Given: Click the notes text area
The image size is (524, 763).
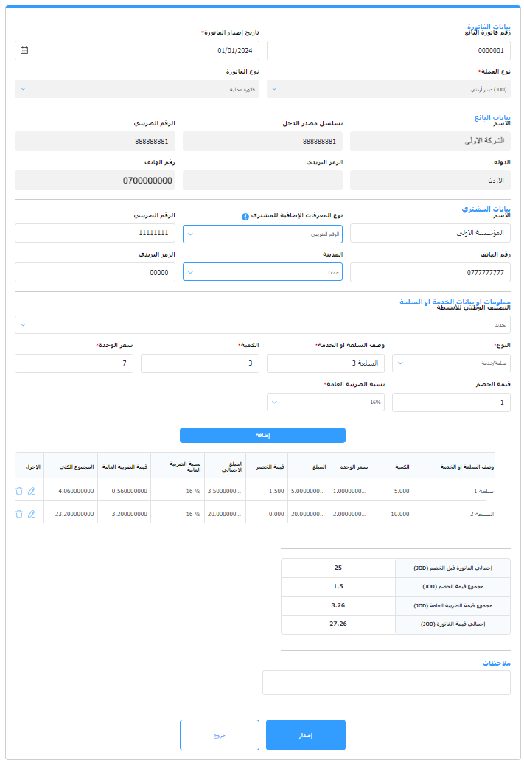Looking at the screenshot, I should pos(386,683).
